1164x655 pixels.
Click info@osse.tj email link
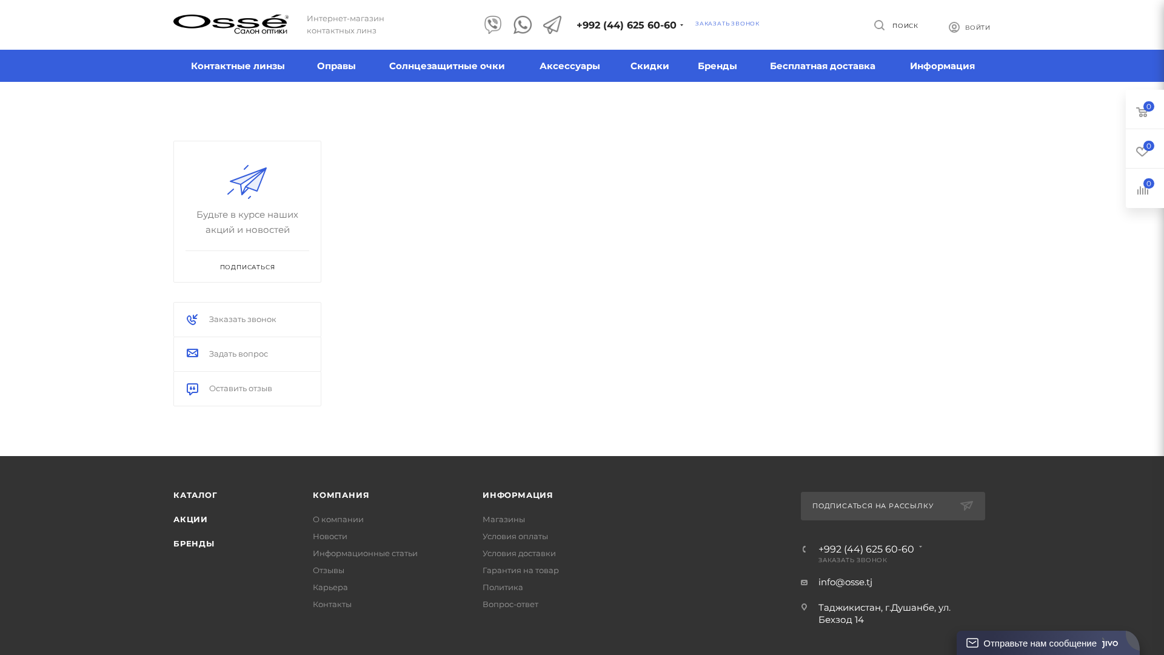(x=845, y=582)
